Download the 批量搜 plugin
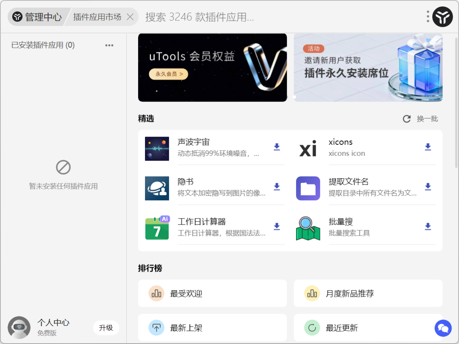This screenshot has width=459, height=344. coord(428,226)
